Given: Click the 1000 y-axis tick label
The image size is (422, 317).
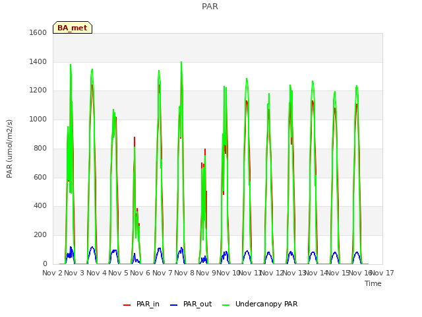Looking at the screenshot, I should pos(38,119).
